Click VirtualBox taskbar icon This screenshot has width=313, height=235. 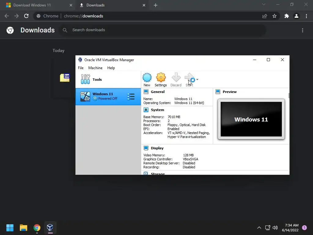50,228
